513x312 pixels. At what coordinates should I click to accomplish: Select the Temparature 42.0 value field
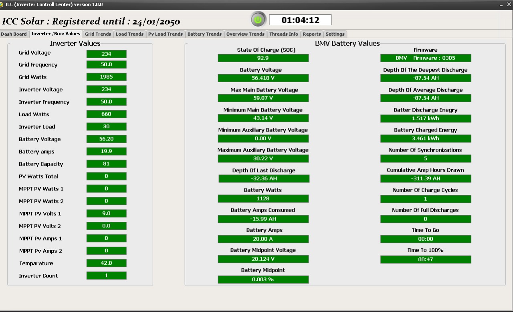[x=106, y=263]
